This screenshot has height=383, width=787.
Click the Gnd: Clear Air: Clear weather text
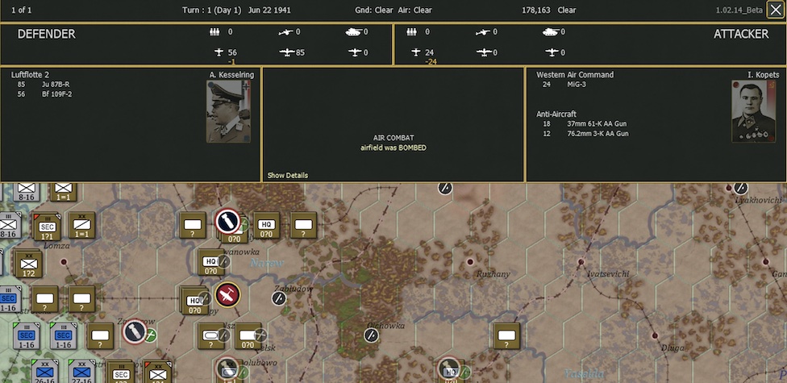point(393,10)
